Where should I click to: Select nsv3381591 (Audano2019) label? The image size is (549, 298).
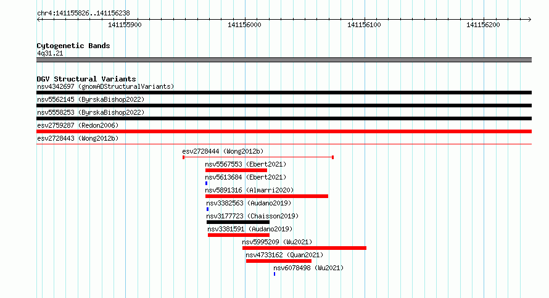(250, 229)
